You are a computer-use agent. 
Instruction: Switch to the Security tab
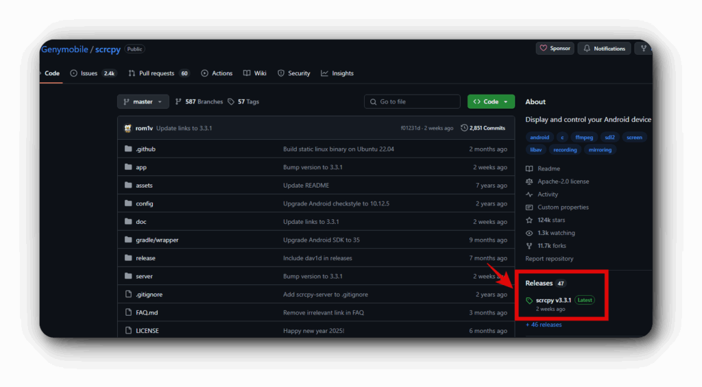293,73
